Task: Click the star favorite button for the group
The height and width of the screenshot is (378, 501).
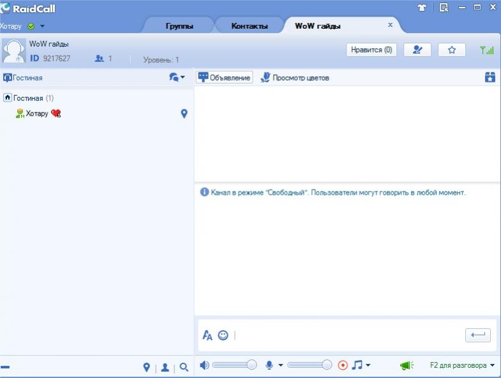Action: click(452, 50)
